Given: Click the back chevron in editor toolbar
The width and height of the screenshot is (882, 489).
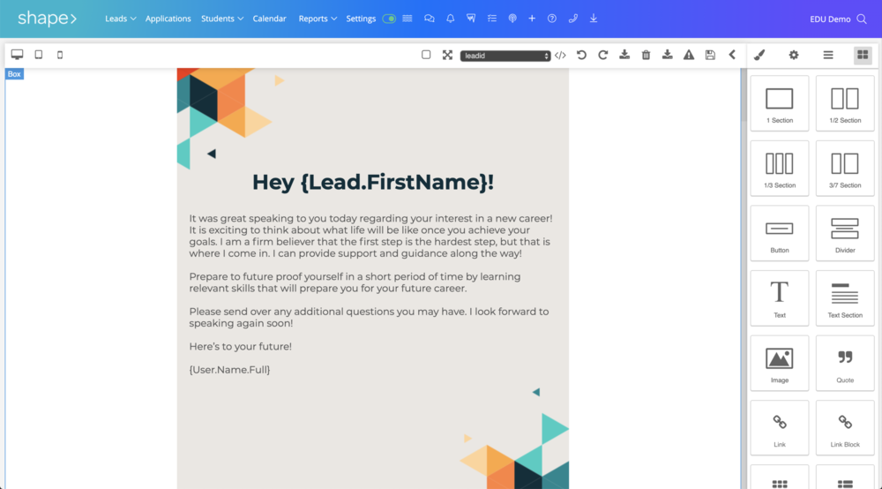Looking at the screenshot, I should [x=732, y=55].
